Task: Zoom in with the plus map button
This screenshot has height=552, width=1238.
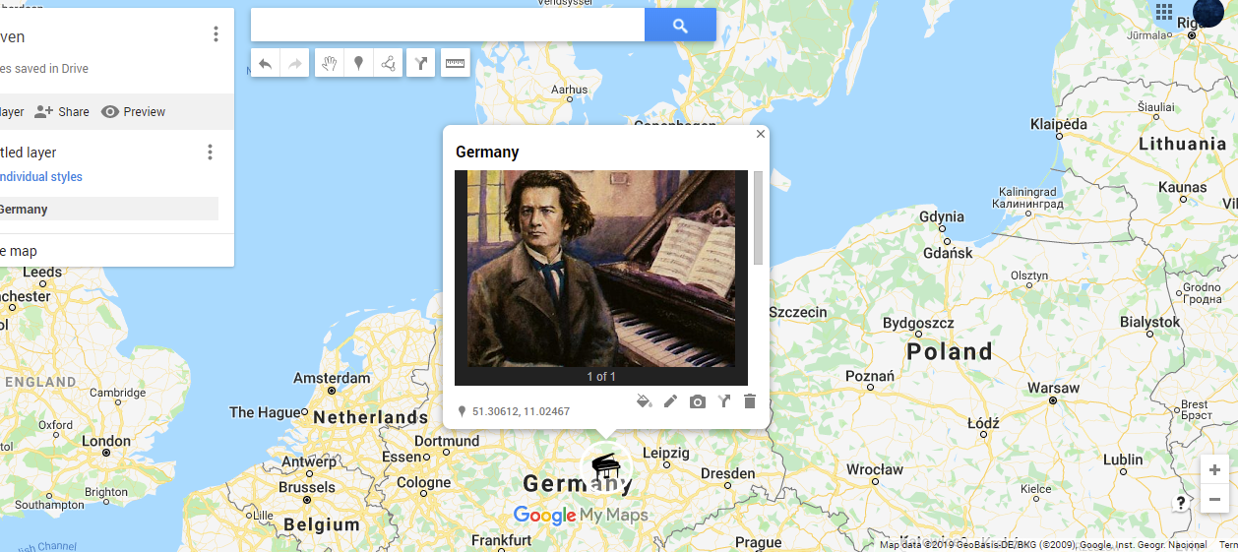Action: click(1215, 470)
